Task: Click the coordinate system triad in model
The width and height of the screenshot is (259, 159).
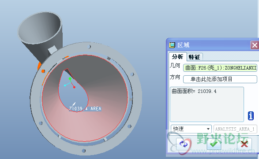Action: 70,82
